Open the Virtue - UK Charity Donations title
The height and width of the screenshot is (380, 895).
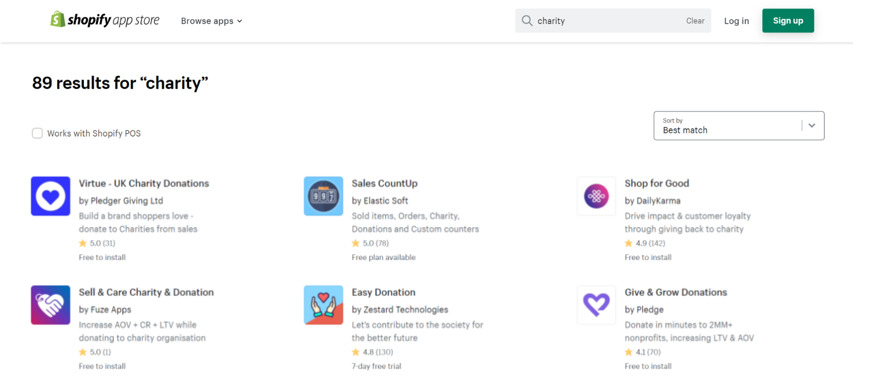coord(144,184)
